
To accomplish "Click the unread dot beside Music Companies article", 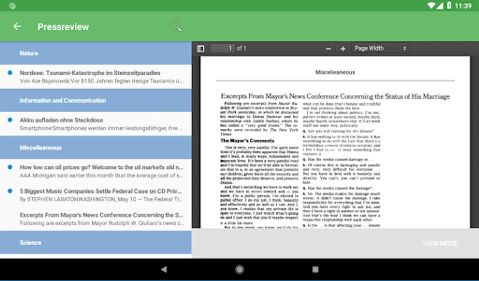I will (x=10, y=191).
